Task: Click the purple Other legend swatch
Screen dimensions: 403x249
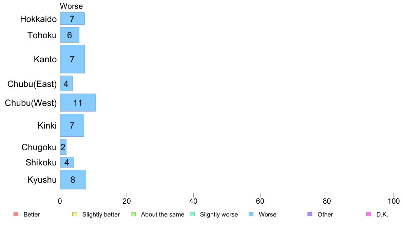Action: [x=310, y=214]
